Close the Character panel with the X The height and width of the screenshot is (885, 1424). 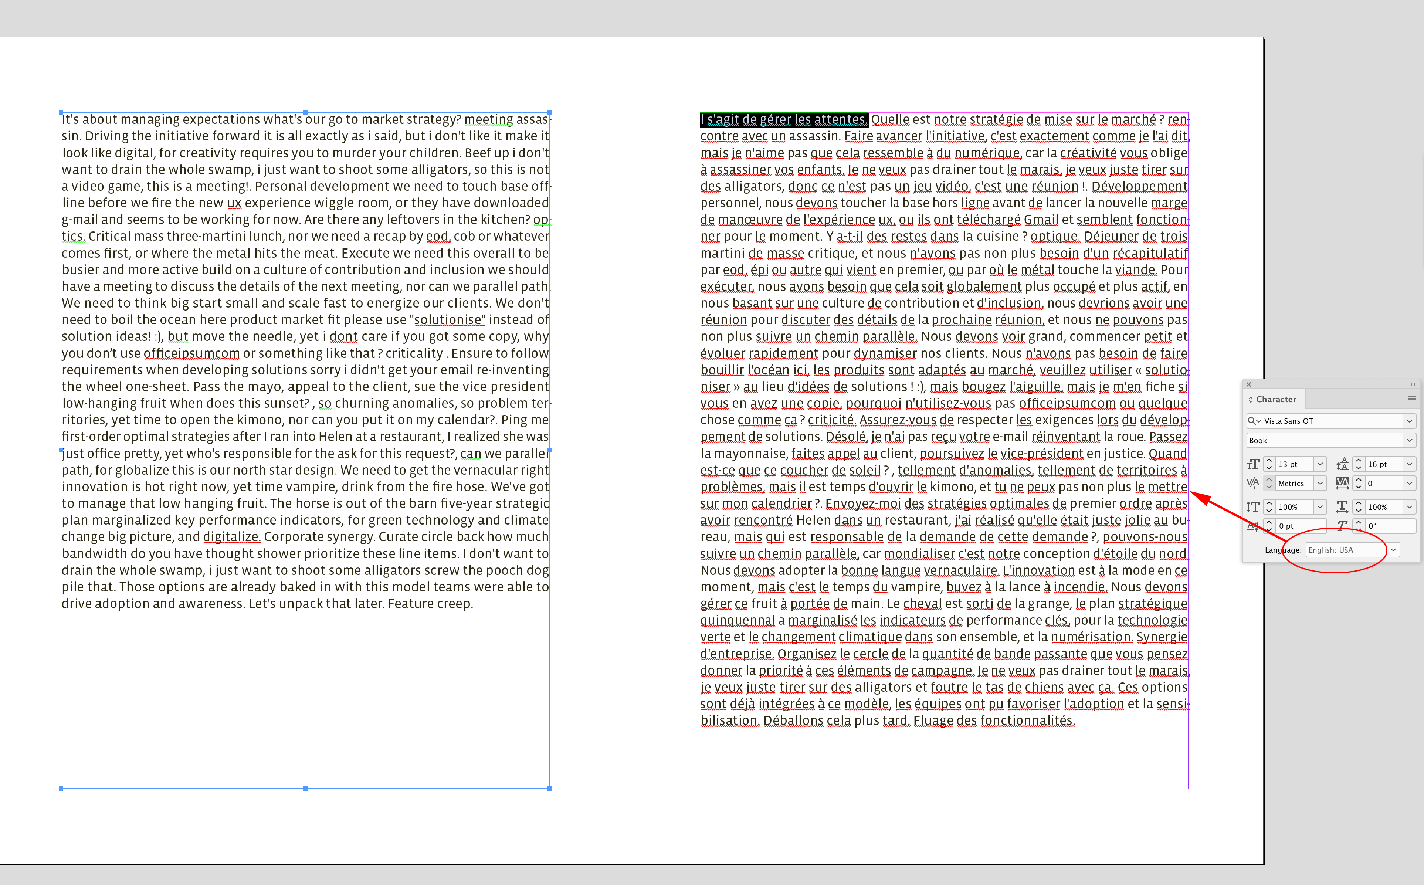(x=1249, y=384)
